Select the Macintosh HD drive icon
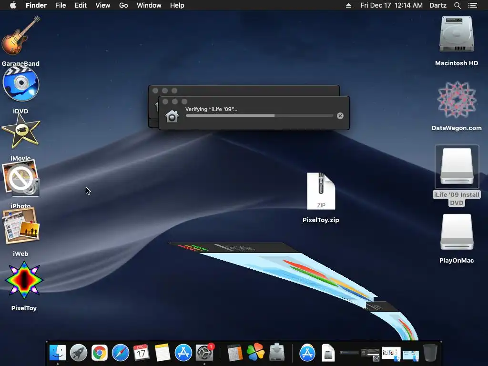 457,34
